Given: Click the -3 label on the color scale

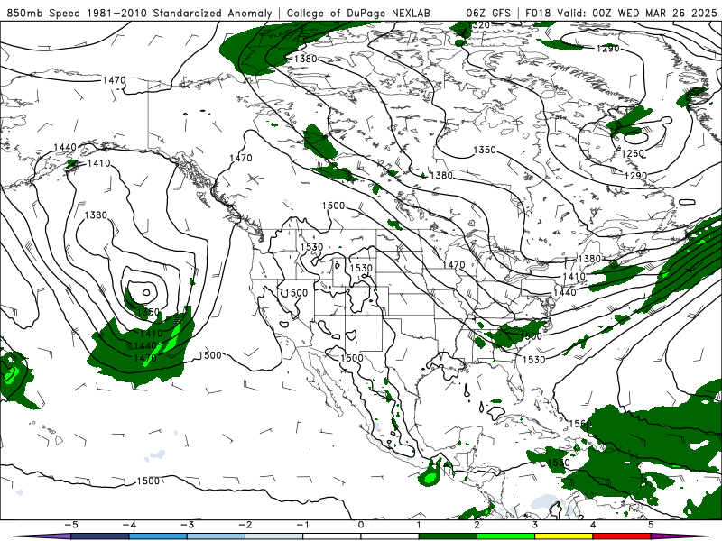Looking at the screenshot, I should [187, 525].
